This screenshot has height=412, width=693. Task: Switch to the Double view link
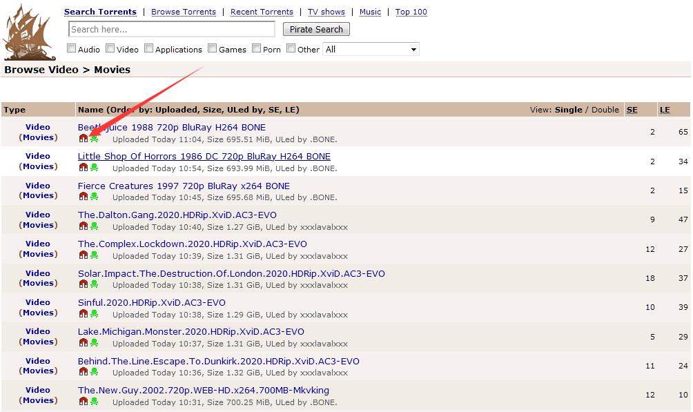coord(605,110)
